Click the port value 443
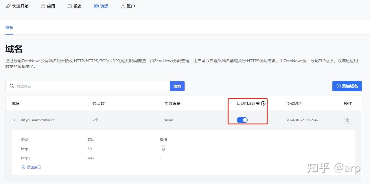 [91, 158]
